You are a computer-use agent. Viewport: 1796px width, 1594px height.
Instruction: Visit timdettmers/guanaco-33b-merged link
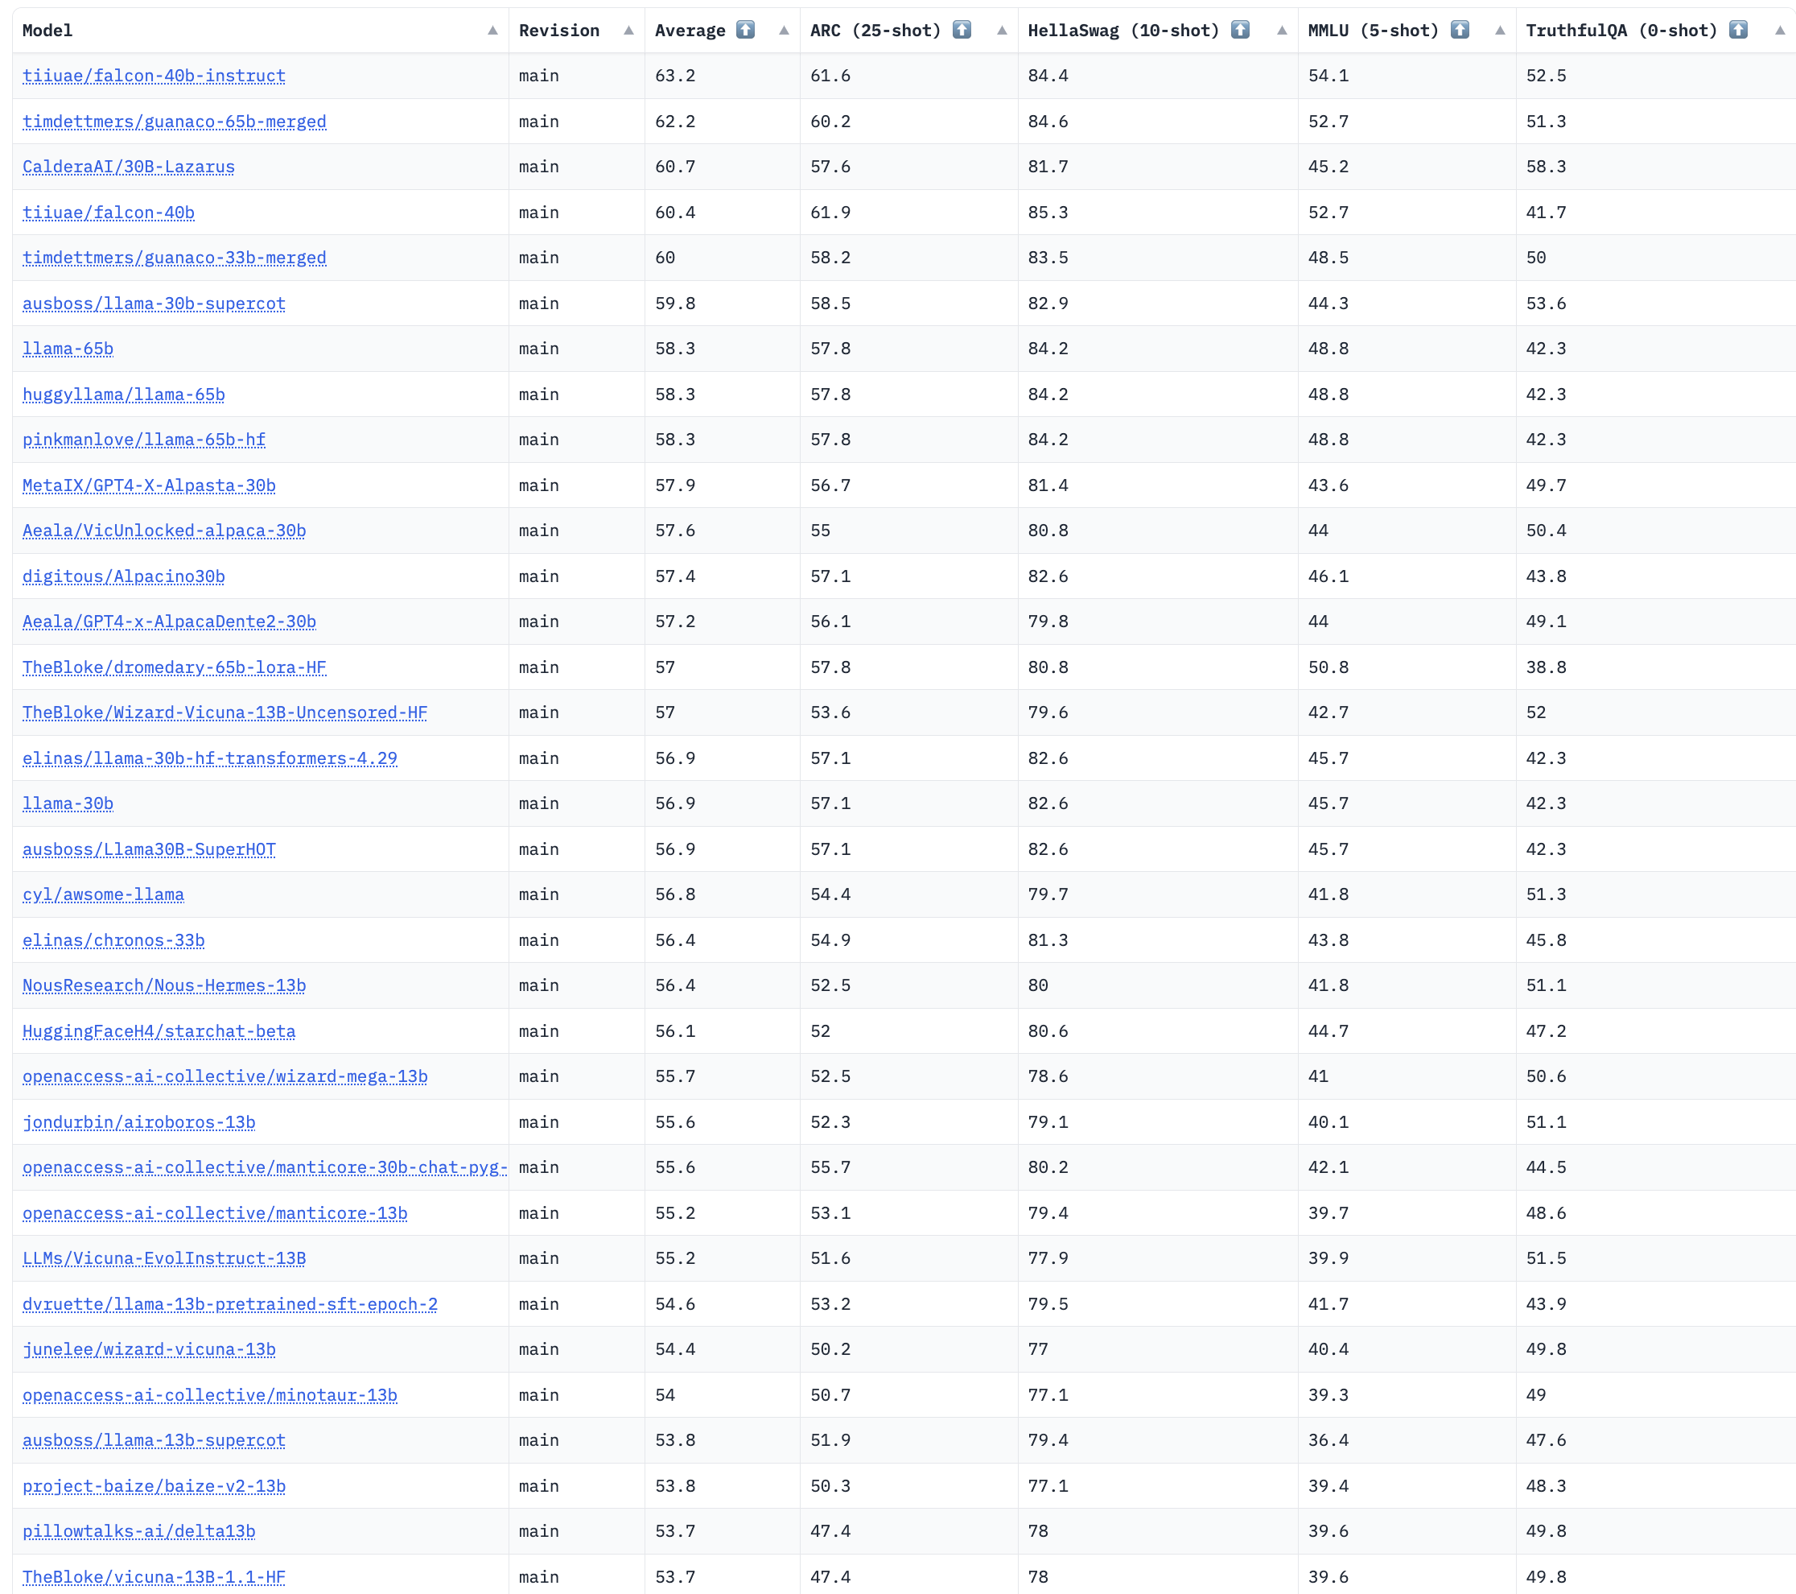tap(174, 258)
